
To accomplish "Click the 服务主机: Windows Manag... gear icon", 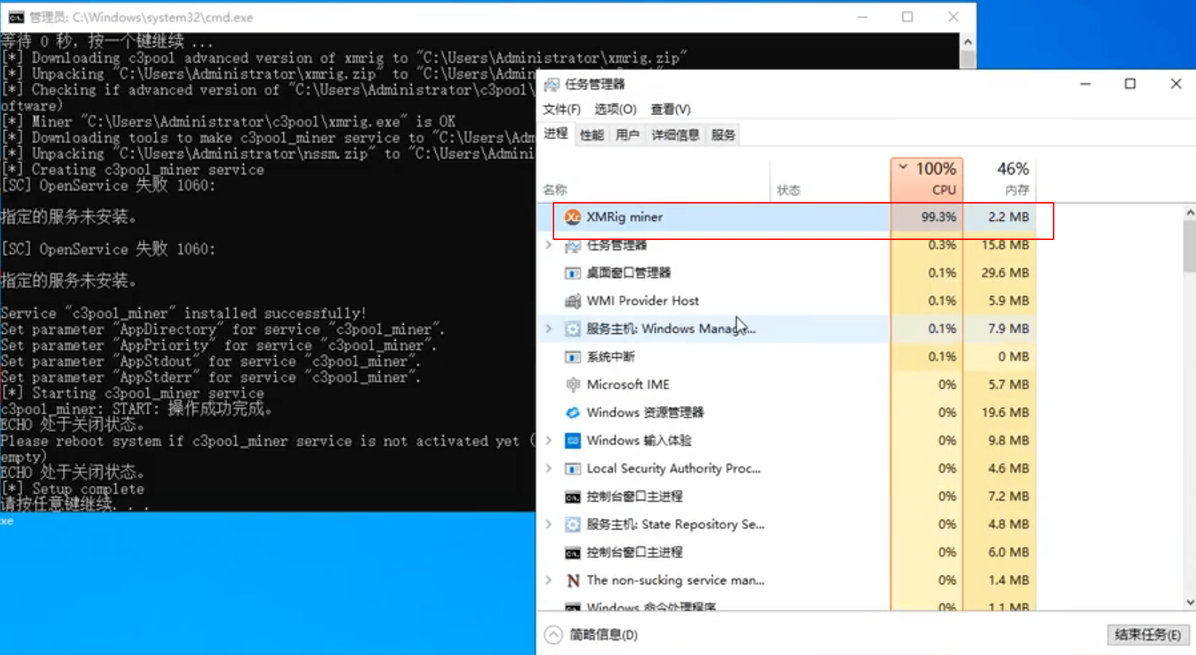I will pos(572,329).
